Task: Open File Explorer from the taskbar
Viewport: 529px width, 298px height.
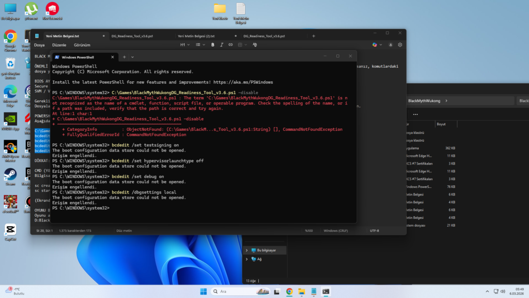Action: click(x=301, y=292)
